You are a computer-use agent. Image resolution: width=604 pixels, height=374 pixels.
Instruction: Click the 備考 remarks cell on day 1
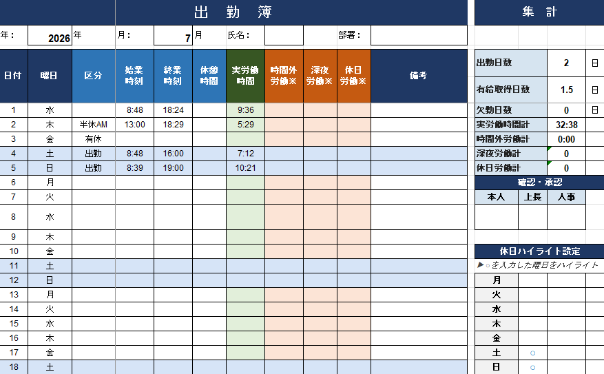(419, 110)
